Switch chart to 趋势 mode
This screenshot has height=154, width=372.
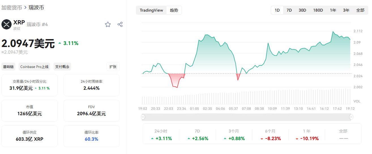pos(174,10)
